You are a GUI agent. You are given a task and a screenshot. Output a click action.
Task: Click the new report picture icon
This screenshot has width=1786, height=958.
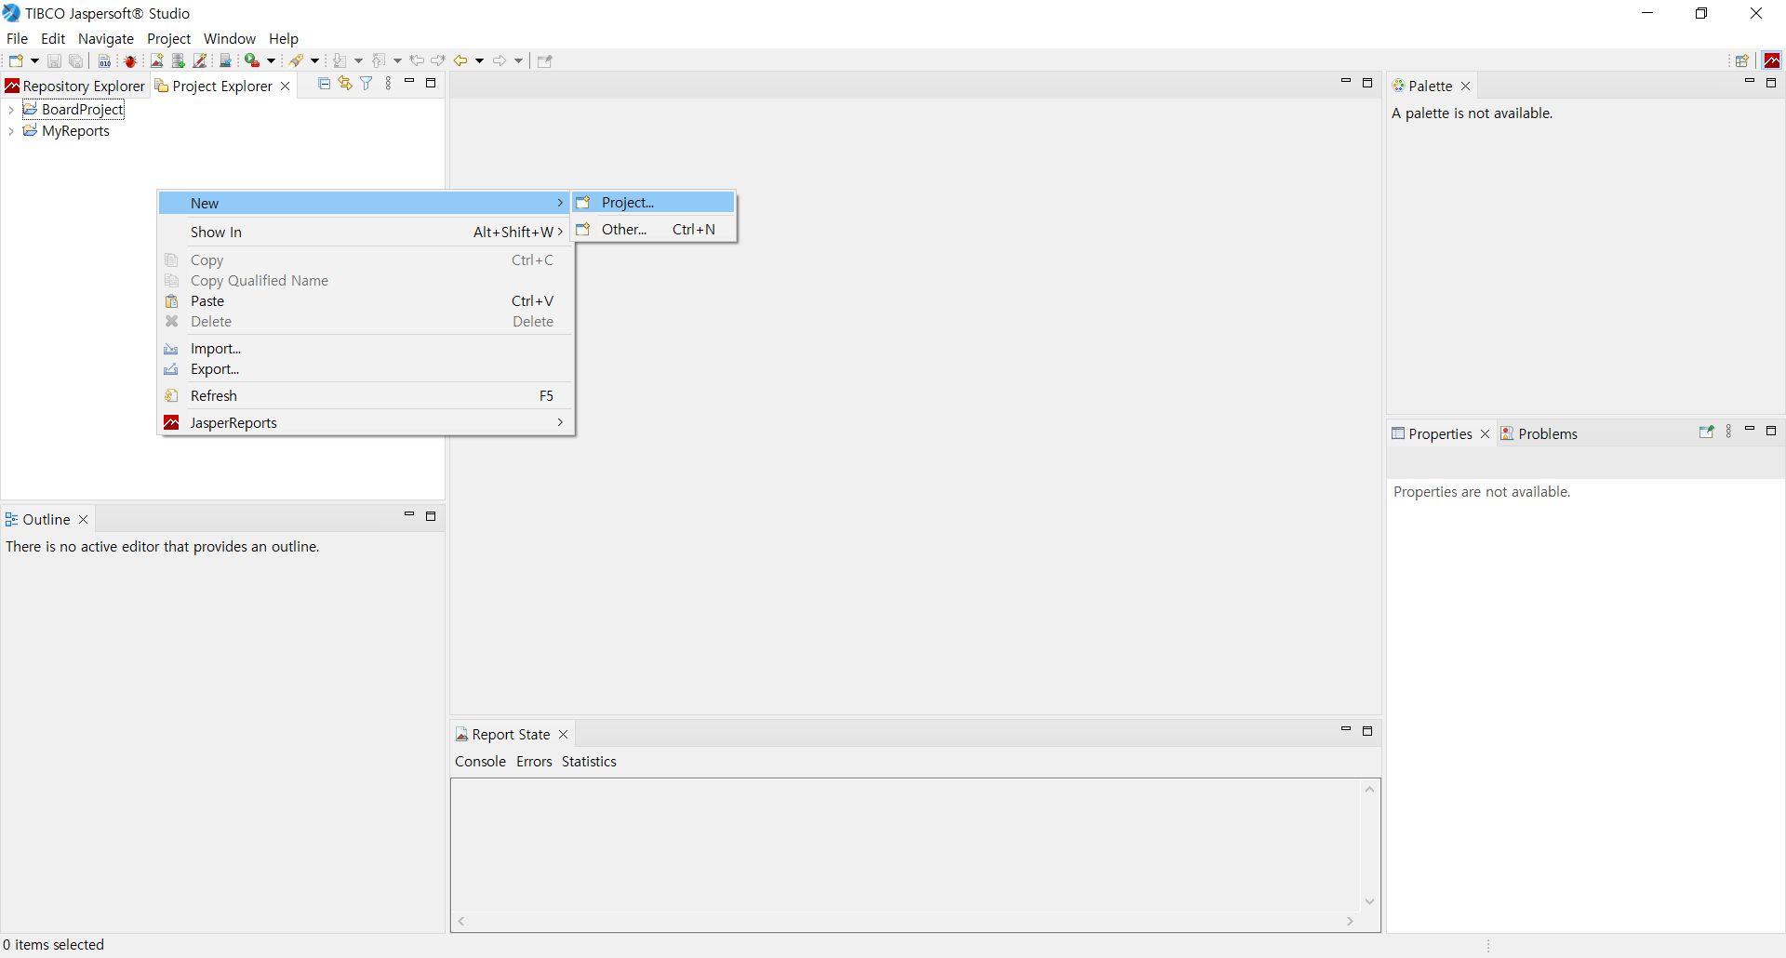coord(156,60)
